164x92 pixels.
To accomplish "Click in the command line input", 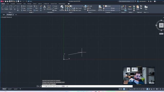I will coord(87,86).
